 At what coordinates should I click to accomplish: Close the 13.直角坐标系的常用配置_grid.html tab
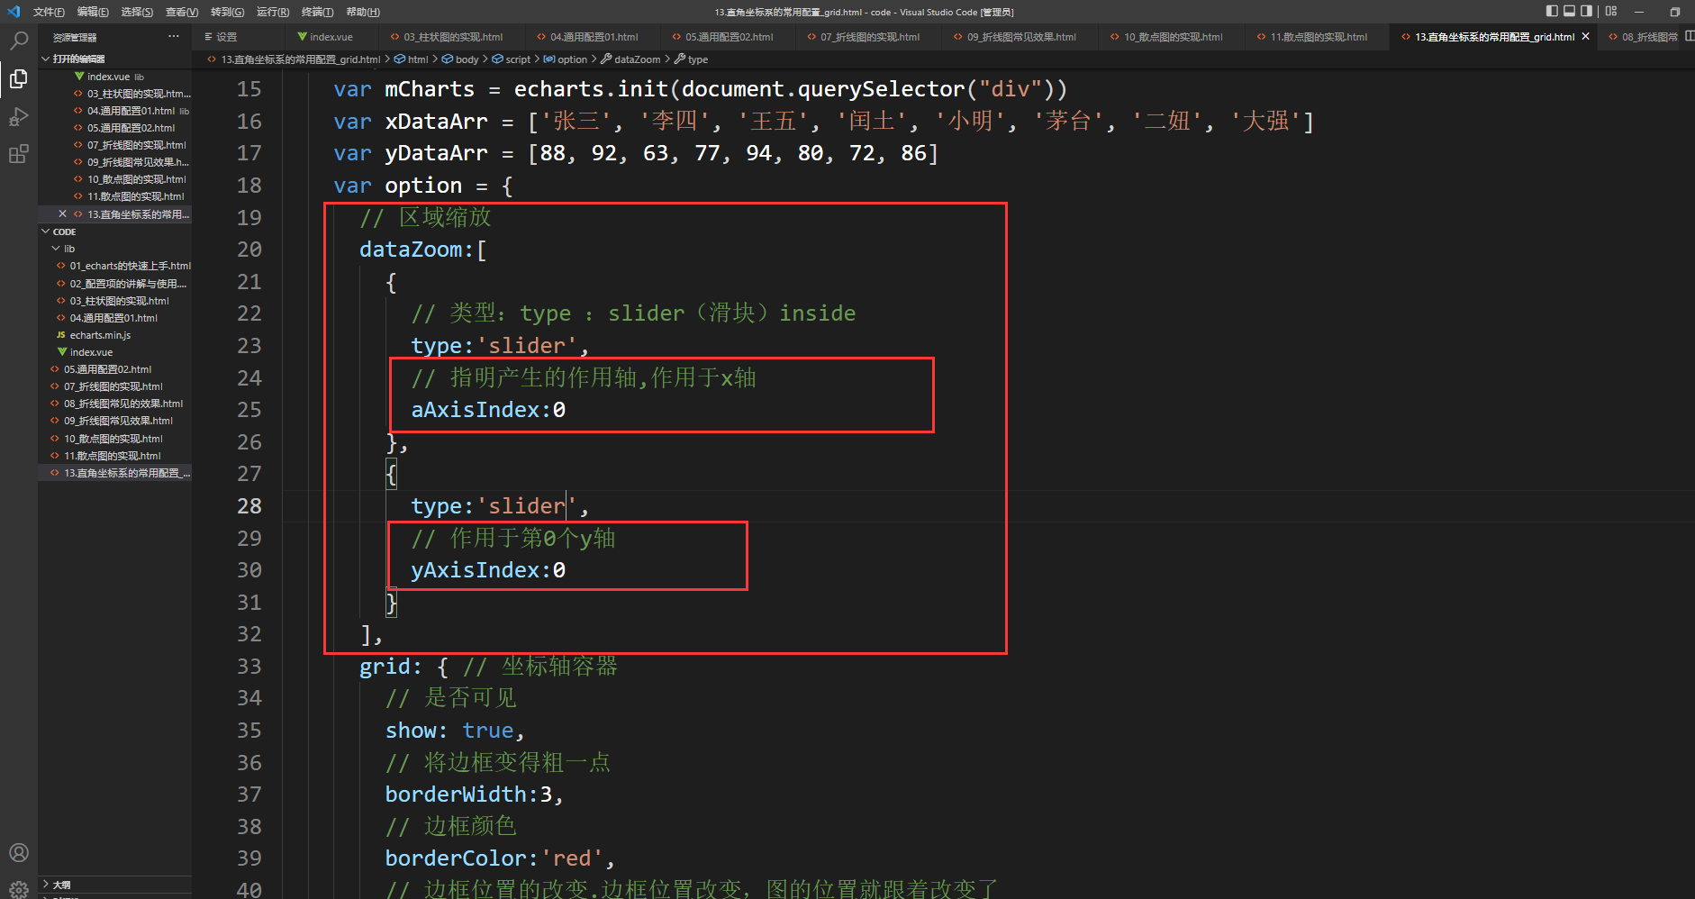pyautogui.click(x=1585, y=37)
